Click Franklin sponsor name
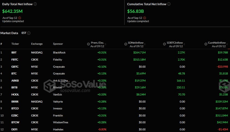This screenshot has height=132, width=230. coord(58,116)
